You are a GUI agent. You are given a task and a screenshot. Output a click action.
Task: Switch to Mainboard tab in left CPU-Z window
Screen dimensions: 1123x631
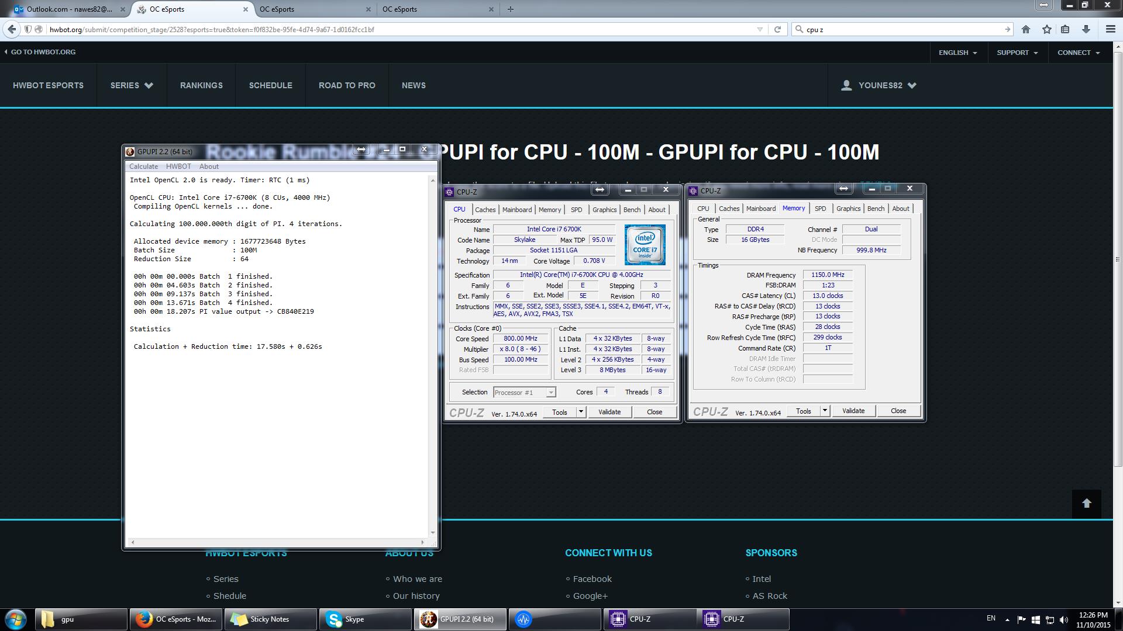pos(517,210)
